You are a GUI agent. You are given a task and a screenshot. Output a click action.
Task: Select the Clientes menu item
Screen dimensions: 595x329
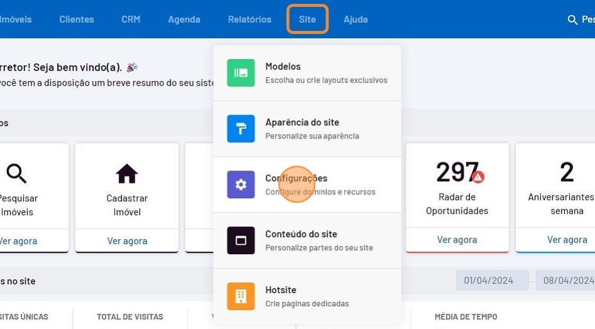pos(77,20)
